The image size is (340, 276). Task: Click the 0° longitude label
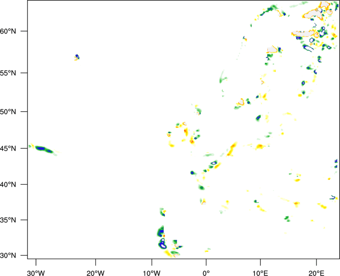[206, 273]
